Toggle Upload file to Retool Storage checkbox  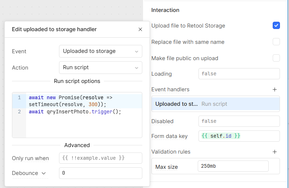[276, 26]
